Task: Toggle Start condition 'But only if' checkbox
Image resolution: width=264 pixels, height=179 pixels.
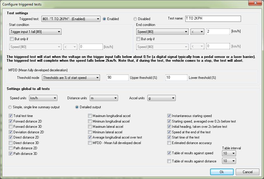Action: 12,39
